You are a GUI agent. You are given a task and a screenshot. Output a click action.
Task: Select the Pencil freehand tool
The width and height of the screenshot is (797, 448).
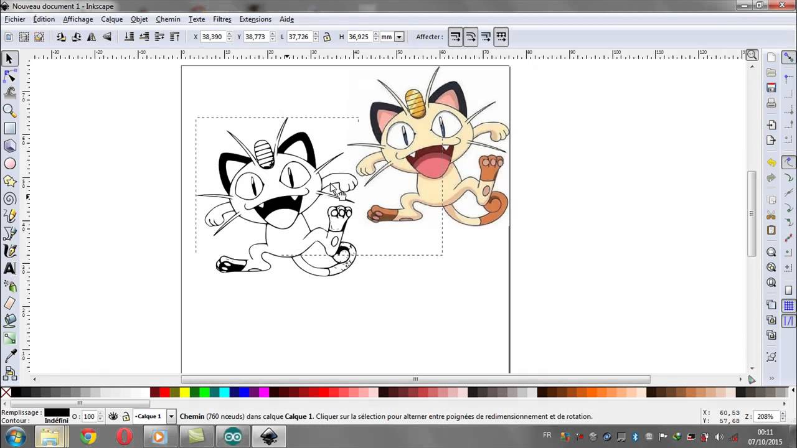[x=9, y=216]
